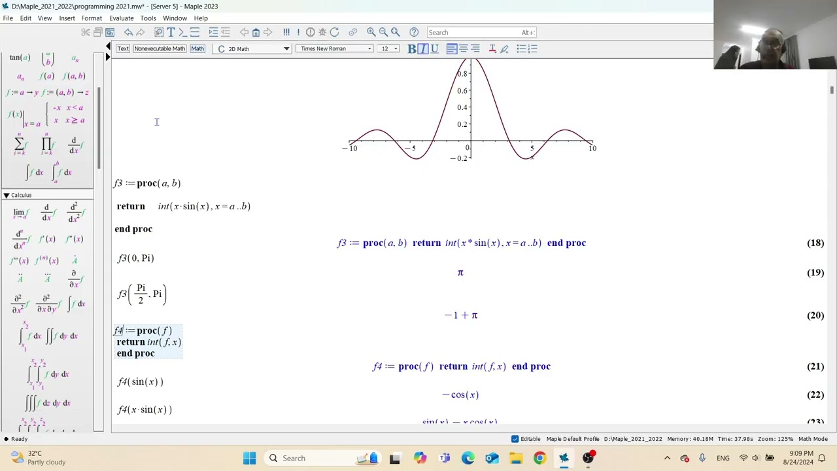Click the highlight color pen icon
Viewport: 837px width, 471px height.
(504, 48)
